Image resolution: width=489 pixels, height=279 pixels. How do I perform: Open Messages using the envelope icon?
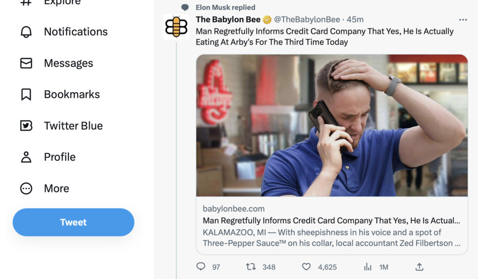[26, 63]
